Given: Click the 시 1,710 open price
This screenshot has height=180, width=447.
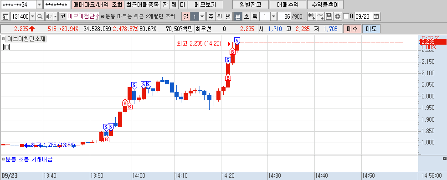Looking at the screenshot, I should 270,29.
